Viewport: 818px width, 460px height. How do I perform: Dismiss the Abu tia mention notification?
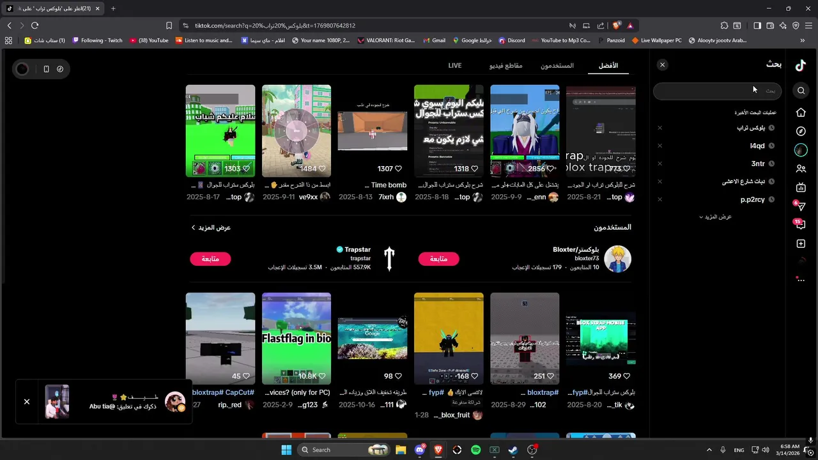[27, 401]
